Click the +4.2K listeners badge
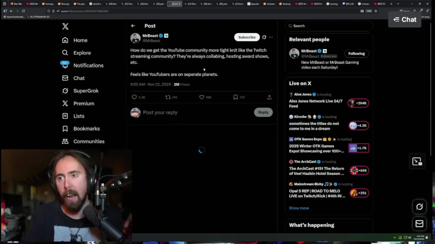Viewport: 435px width, 244px height. pos(358,125)
